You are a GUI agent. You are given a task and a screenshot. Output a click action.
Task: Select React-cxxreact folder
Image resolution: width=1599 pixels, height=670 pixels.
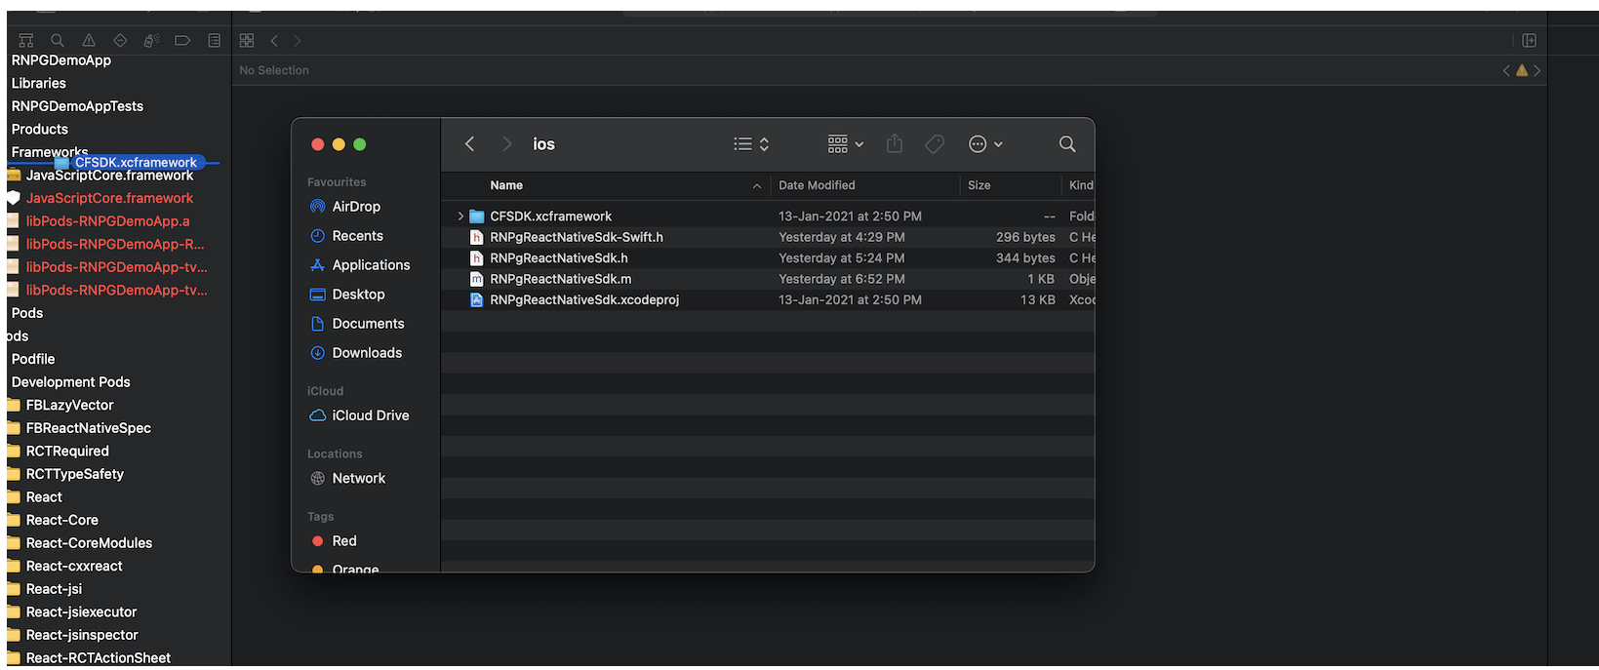[x=74, y=567]
